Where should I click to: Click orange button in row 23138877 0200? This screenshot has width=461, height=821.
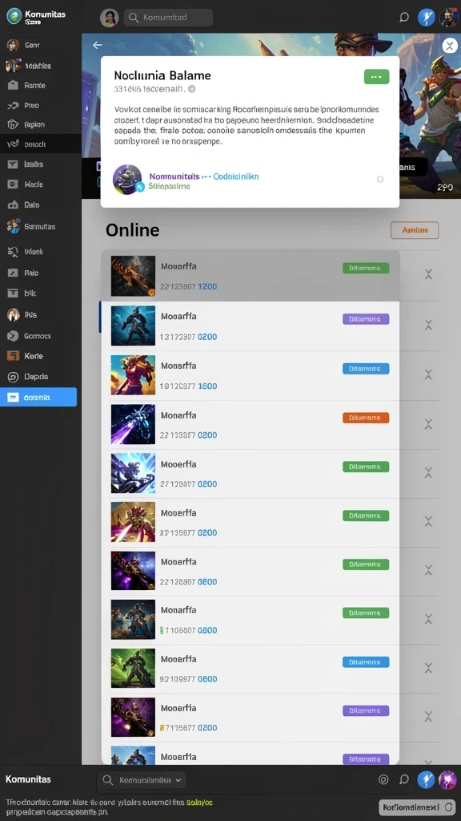(x=366, y=418)
